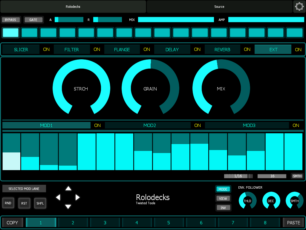The image size is (306, 230).
Task: Open the 1/16 step rate selector
Action: [238, 176]
